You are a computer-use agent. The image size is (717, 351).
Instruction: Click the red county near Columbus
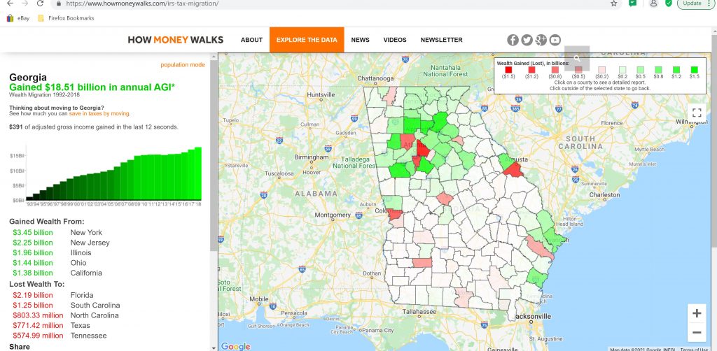point(394,214)
